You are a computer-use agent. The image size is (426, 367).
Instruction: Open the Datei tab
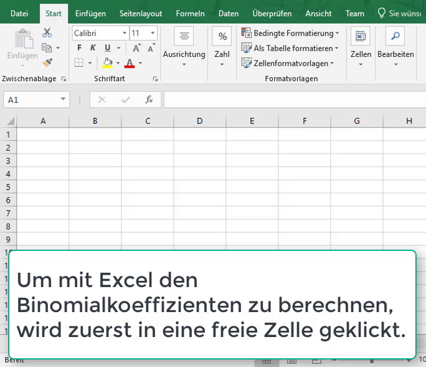tap(19, 13)
